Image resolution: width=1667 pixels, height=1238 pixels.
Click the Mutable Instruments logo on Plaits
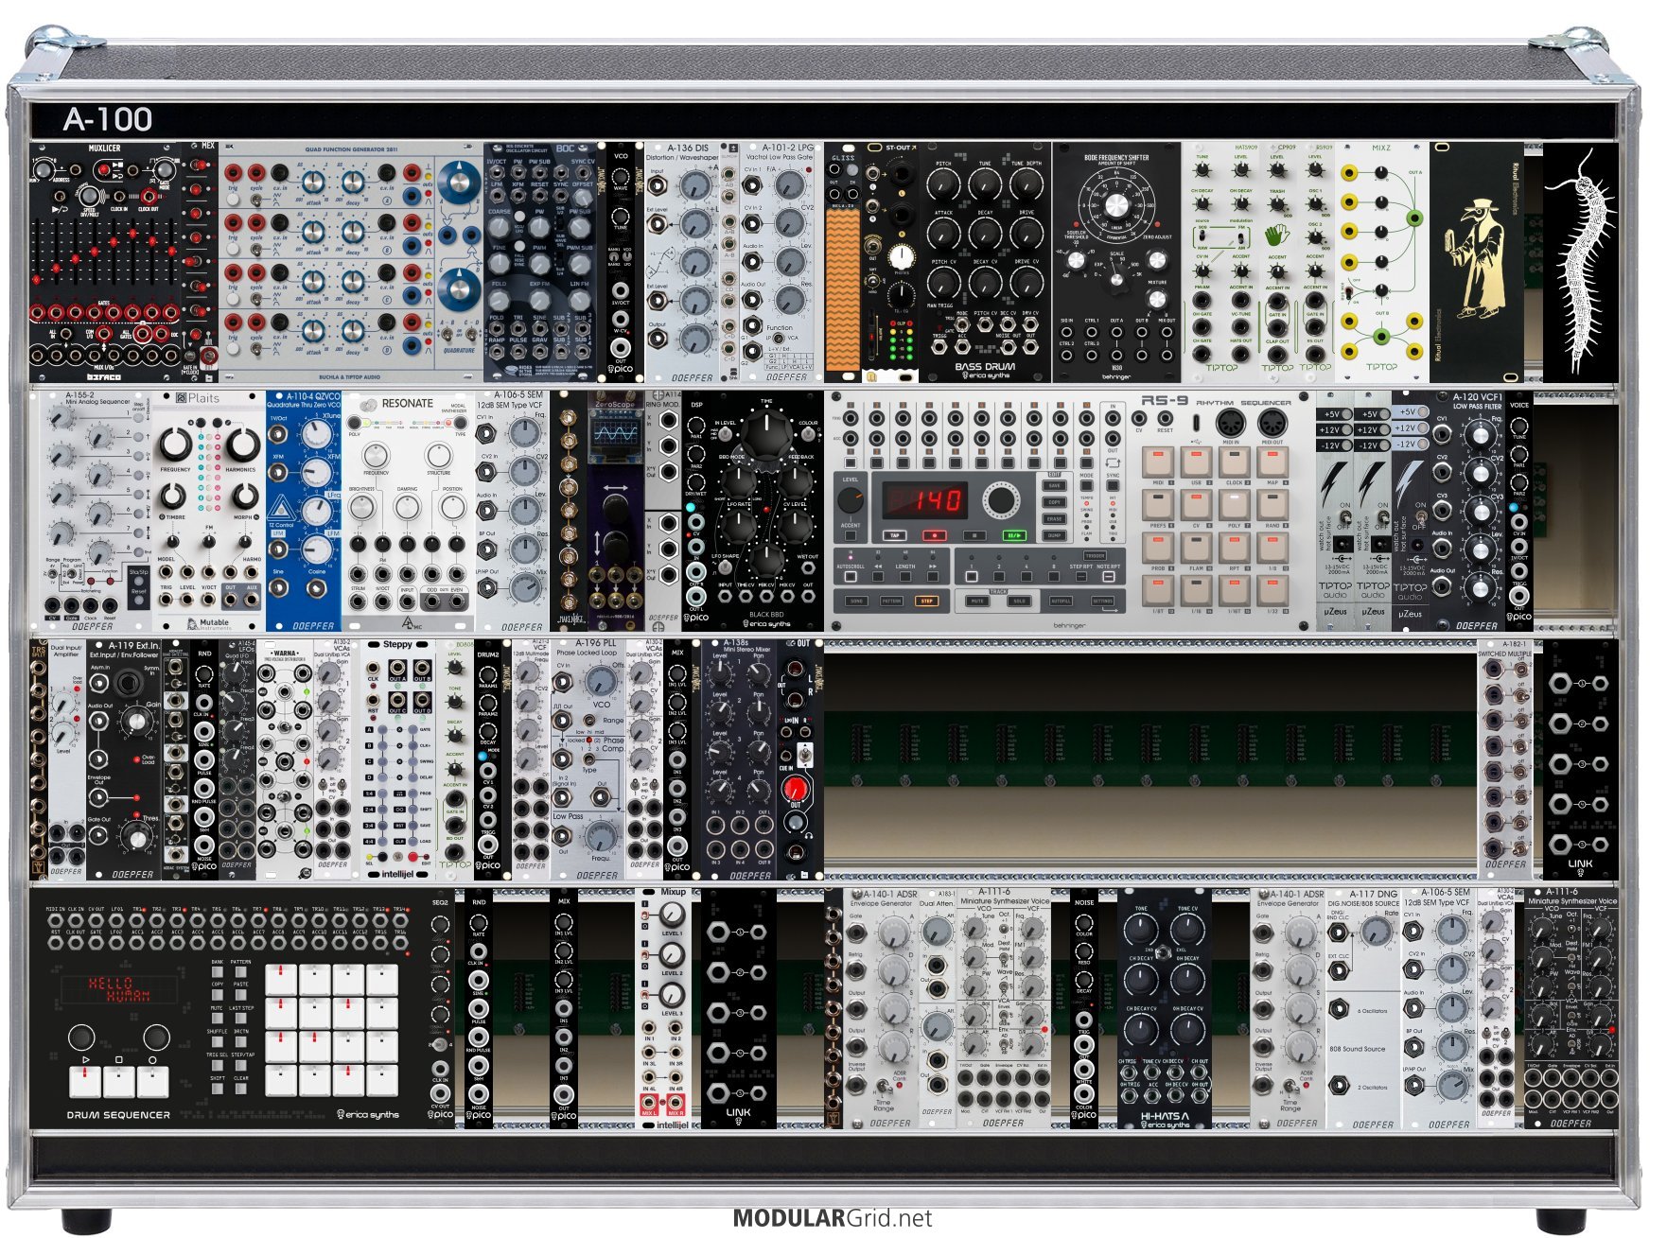click(208, 623)
